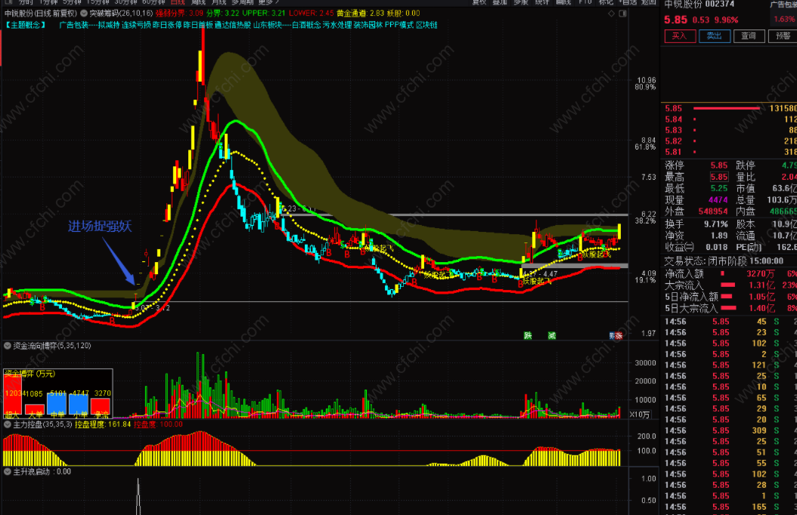
Task: Click the 卖出 sell button
Action: click(x=715, y=35)
